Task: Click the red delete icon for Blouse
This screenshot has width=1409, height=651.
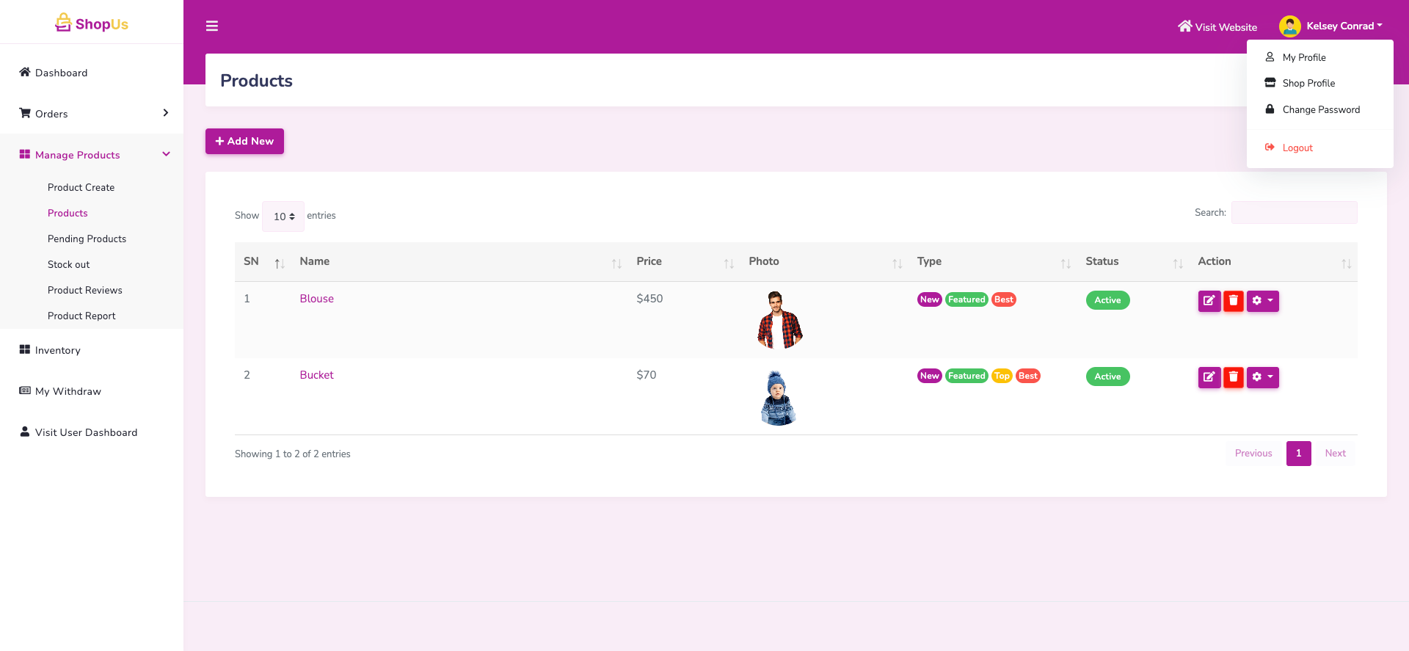Action: [x=1234, y=301]
